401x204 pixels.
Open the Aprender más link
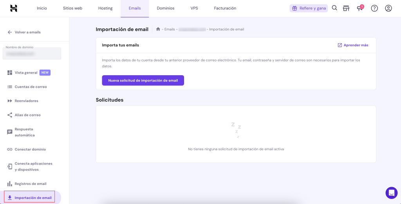click(x=353, y=45)
